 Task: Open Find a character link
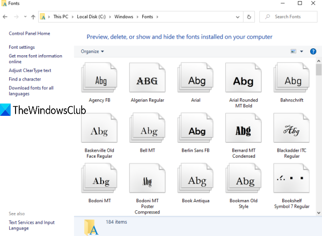(x=25, y=79)
